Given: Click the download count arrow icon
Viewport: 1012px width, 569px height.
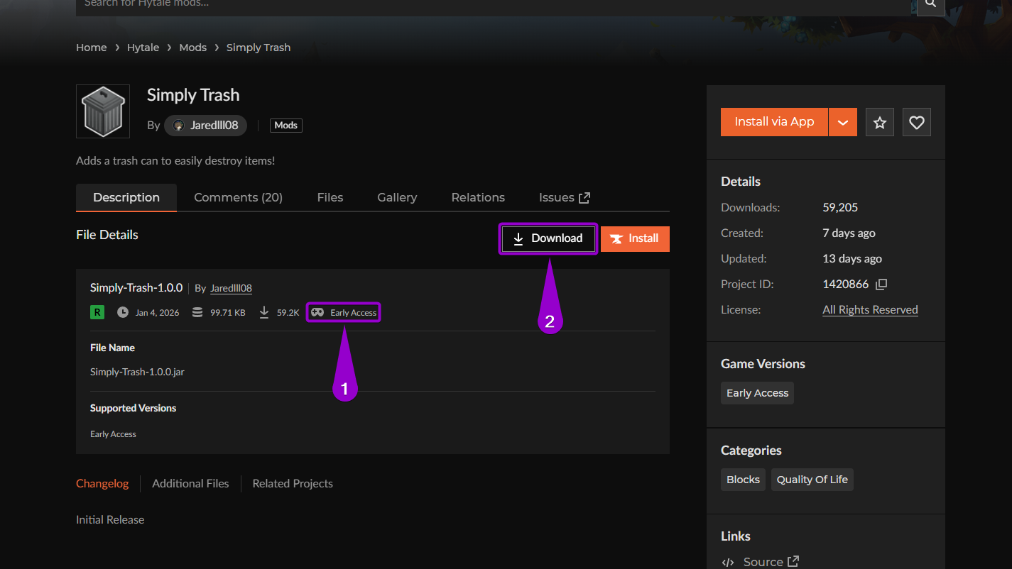Looking at the screenshot, I should point(264,311).
